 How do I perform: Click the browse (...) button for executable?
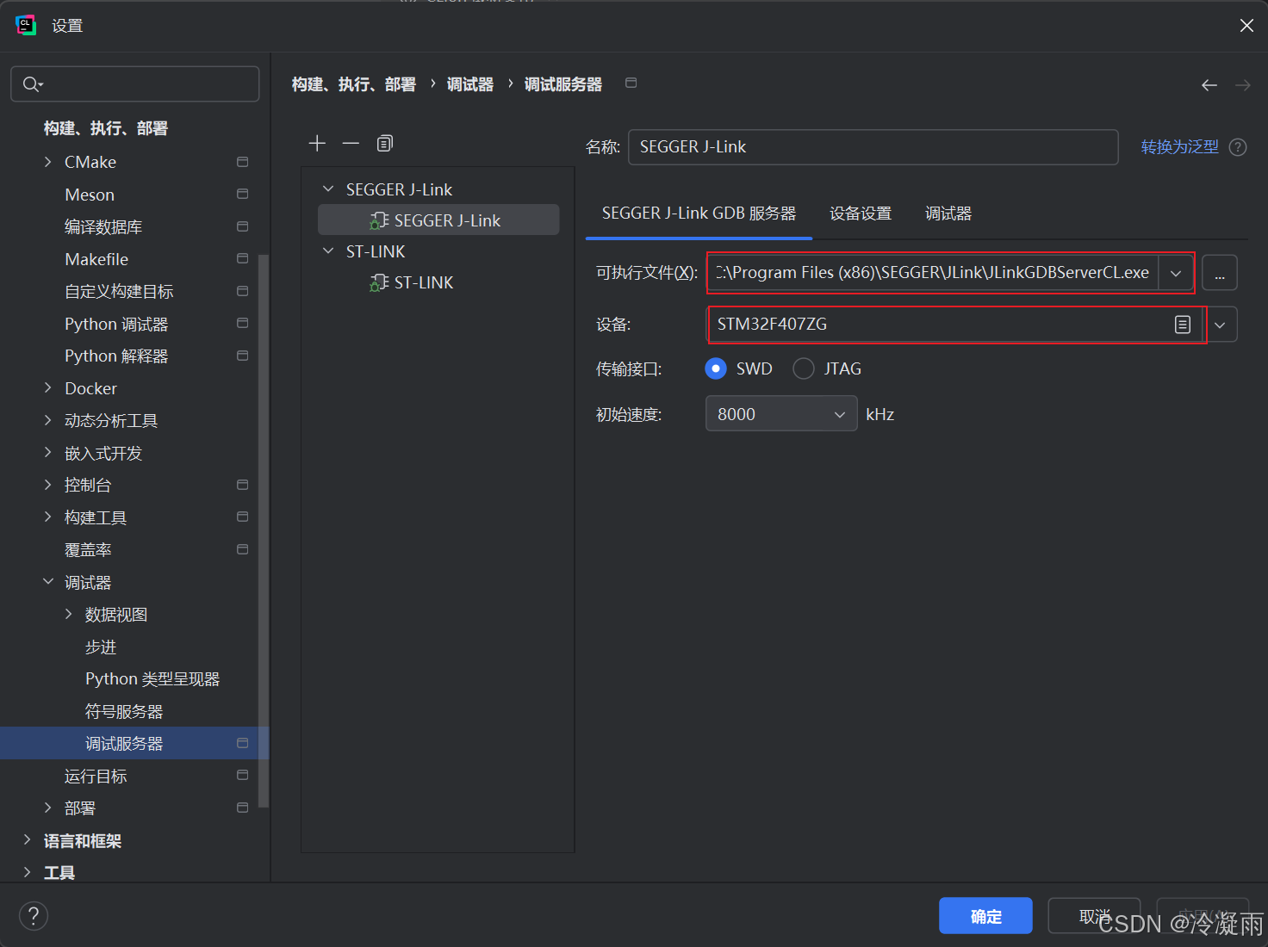point(1220,273)
